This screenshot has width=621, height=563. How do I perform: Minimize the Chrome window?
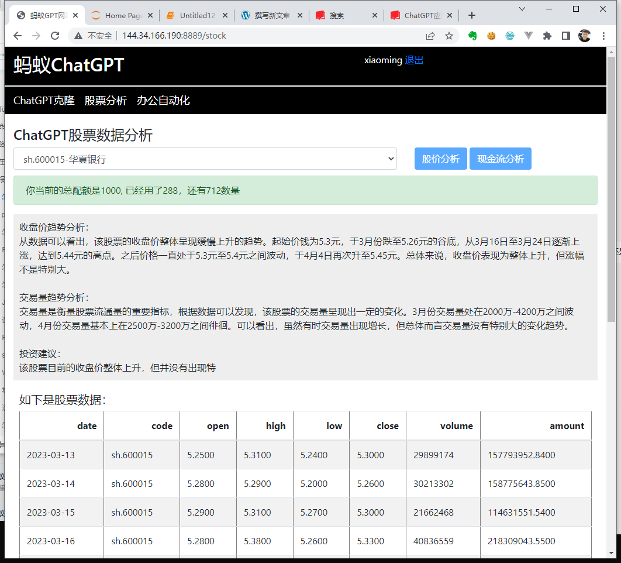click(x=549, y=9)
